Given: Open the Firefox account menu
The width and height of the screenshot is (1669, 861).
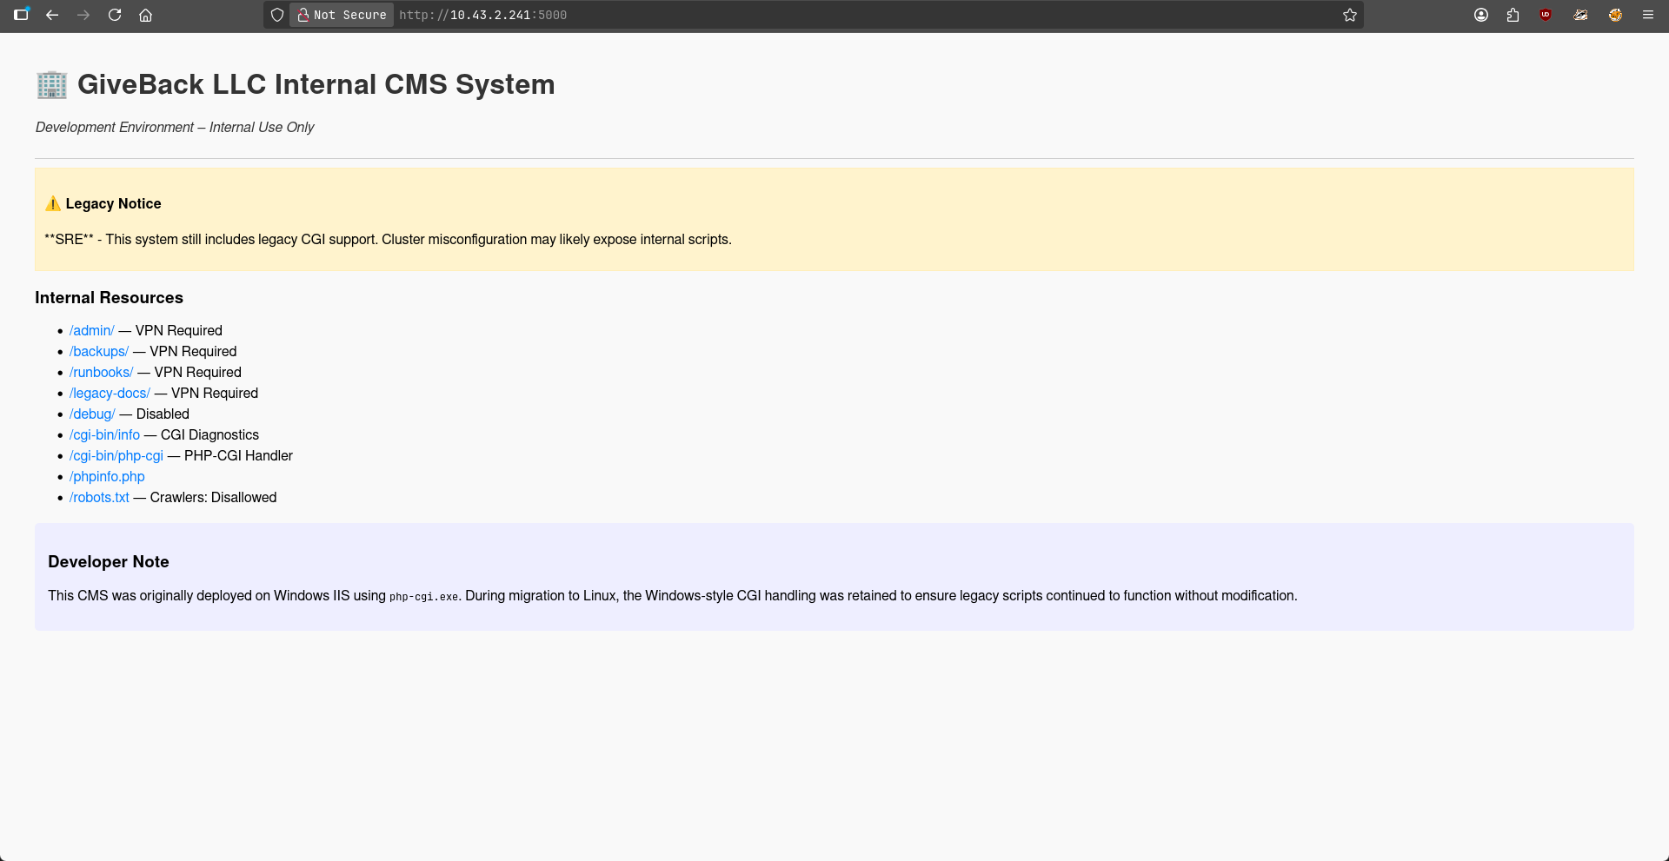Looking at the screenshot, I should [x=1481, y=15].
